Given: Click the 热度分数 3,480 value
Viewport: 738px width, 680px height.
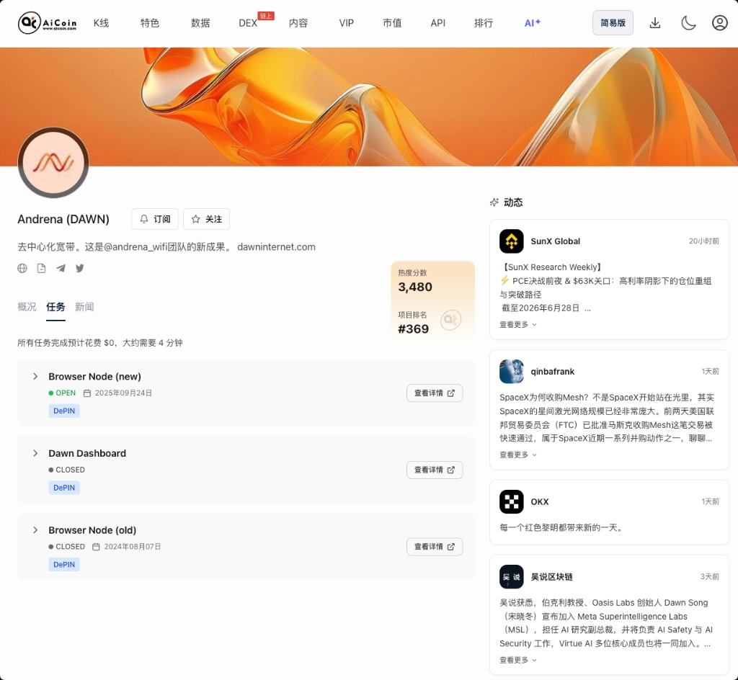Looking at the screenshot, I should coord(415,287).
